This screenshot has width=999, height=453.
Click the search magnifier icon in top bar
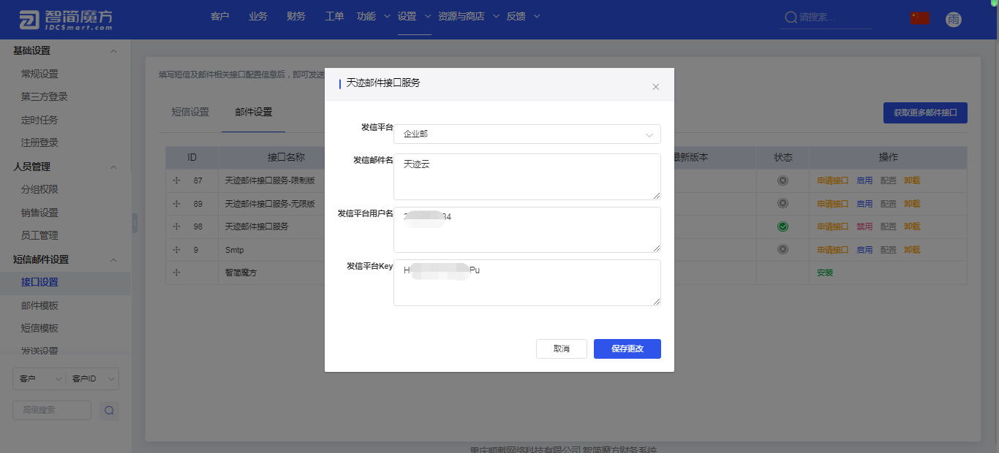pyautogui.click(x=790, y=18)
